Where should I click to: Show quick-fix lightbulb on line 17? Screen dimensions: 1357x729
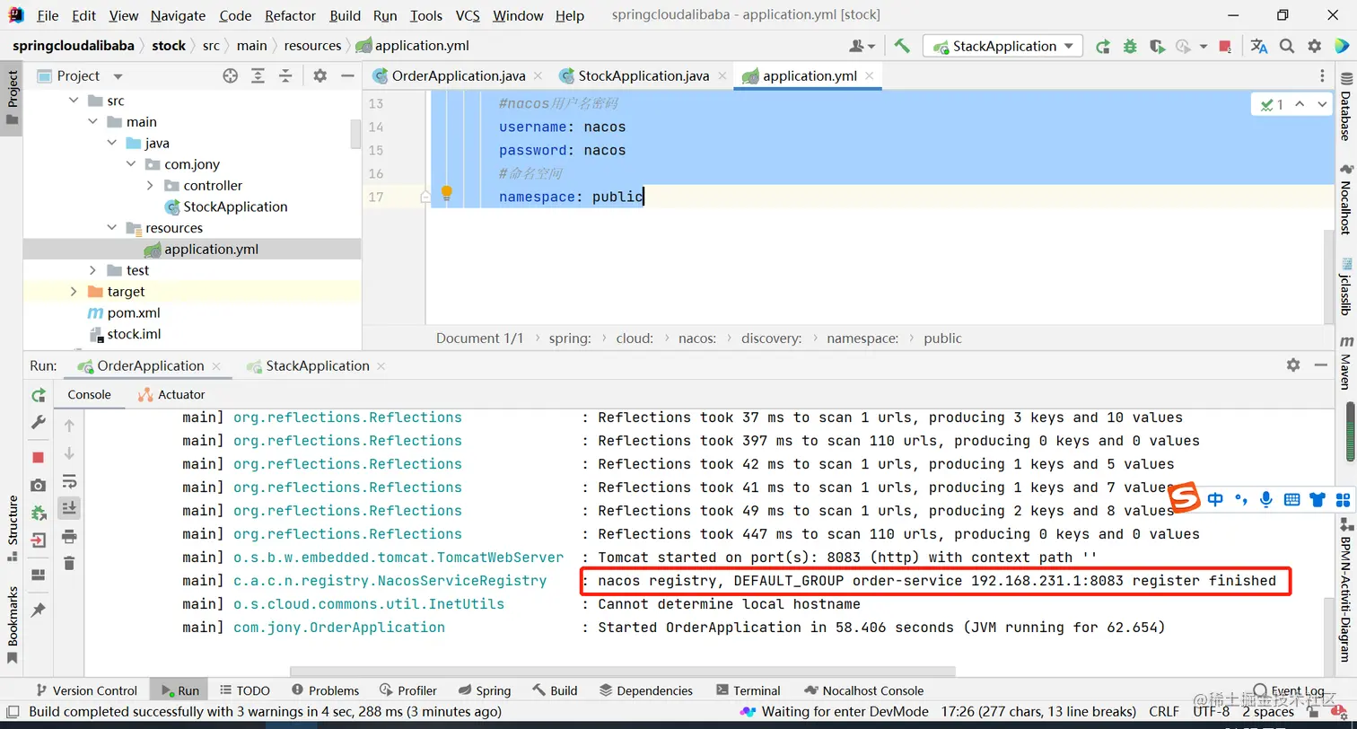(x=446, y=192)
